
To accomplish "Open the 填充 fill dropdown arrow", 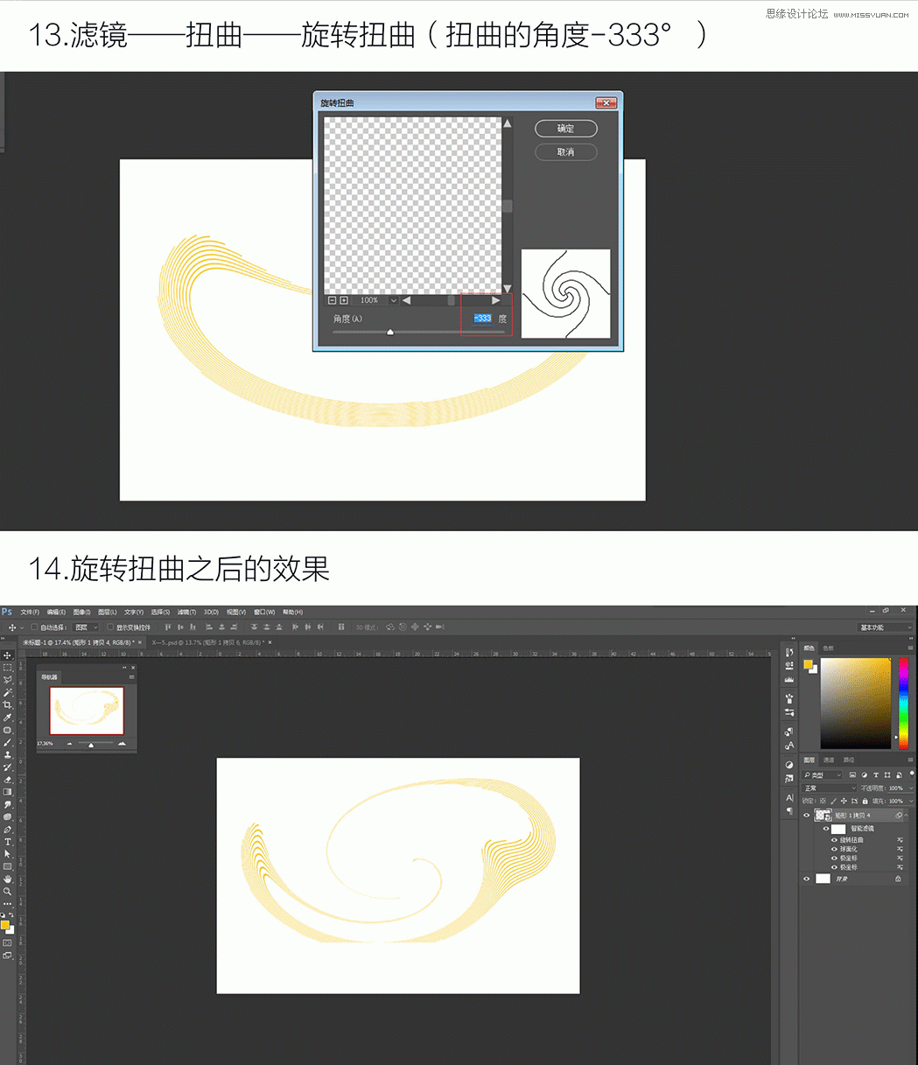I will tap(911, 801).
